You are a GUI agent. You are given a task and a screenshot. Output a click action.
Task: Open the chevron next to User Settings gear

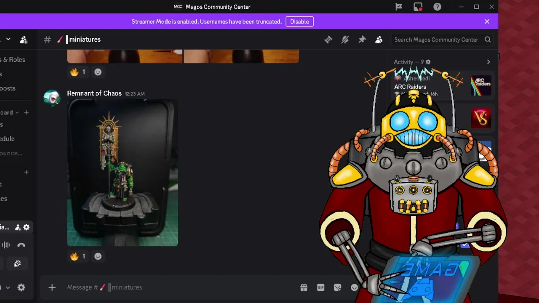tap(8, 288)
